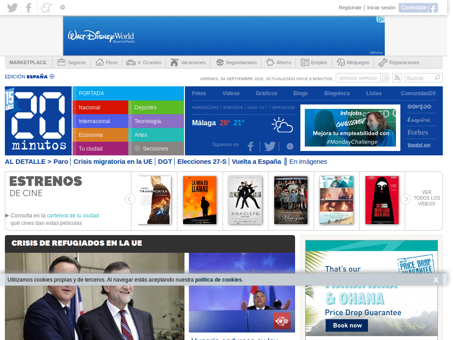This screenshot has height=340, width=453.
Task: Click the search magnifier icon
Action: 437,78
